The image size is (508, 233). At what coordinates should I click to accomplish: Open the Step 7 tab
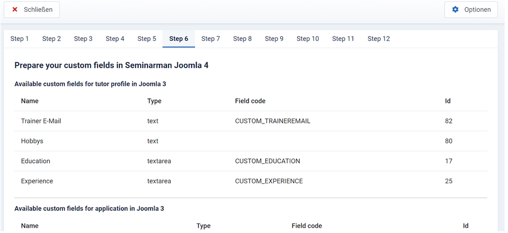pos(210,39)
